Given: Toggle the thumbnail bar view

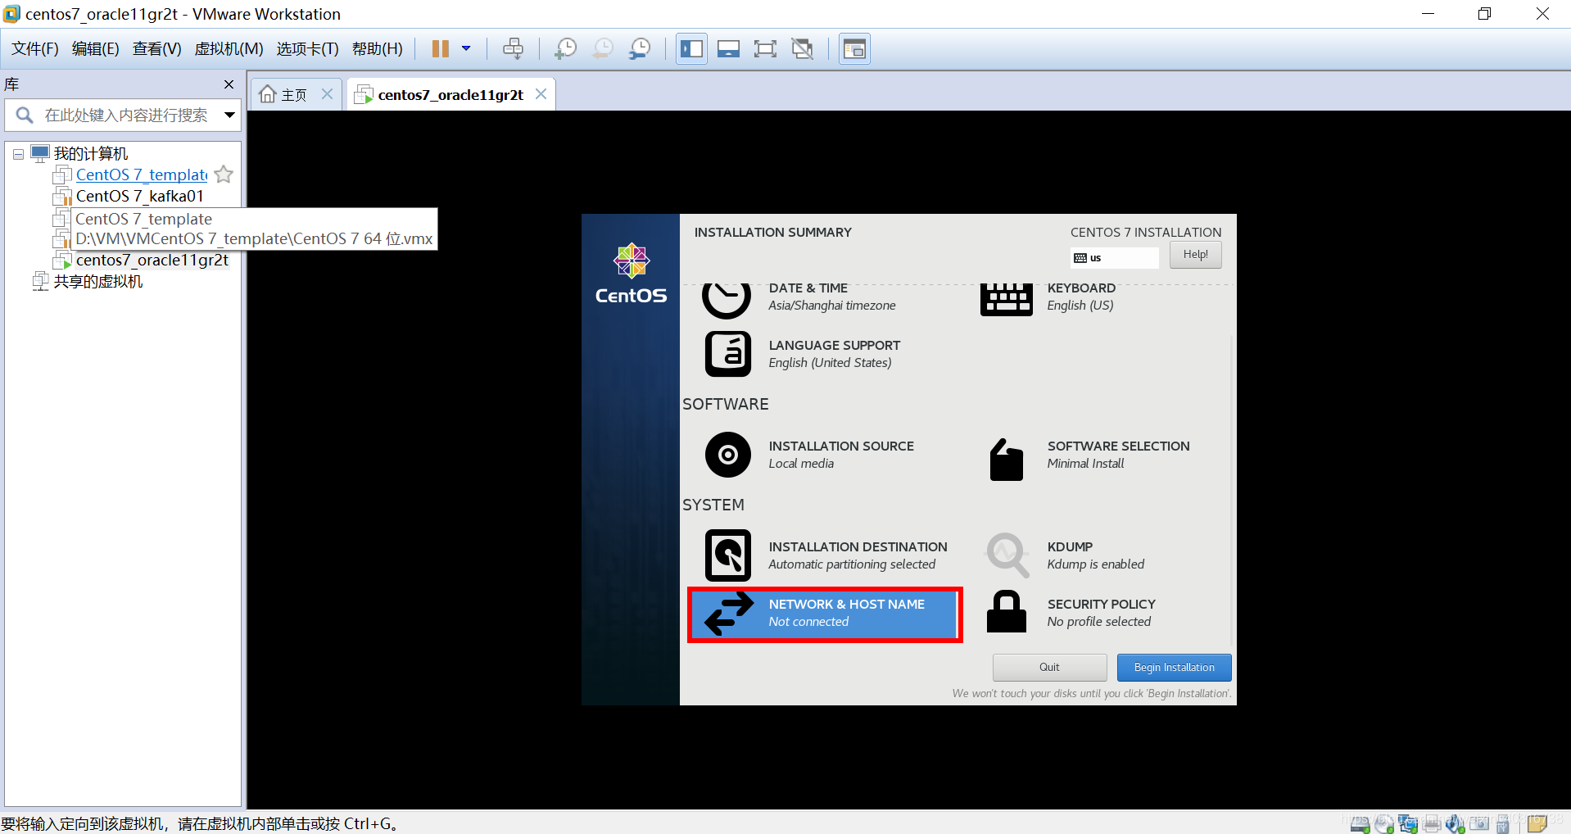Looking at the screenshot, I should pyautogui.click(x=728, y=49).
